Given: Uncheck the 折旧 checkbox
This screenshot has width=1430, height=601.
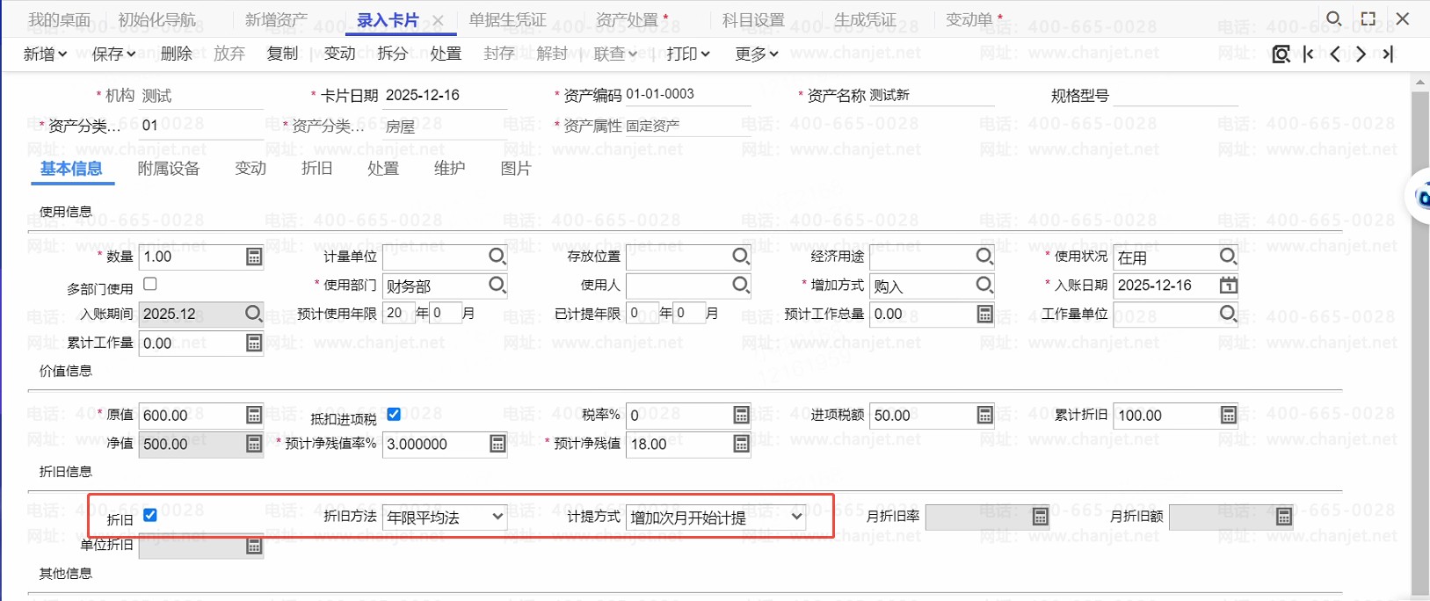Looking at the screenshot, I should tap(150, 515).
